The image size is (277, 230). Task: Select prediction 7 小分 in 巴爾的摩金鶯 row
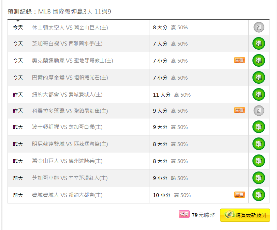click(160, 78)
